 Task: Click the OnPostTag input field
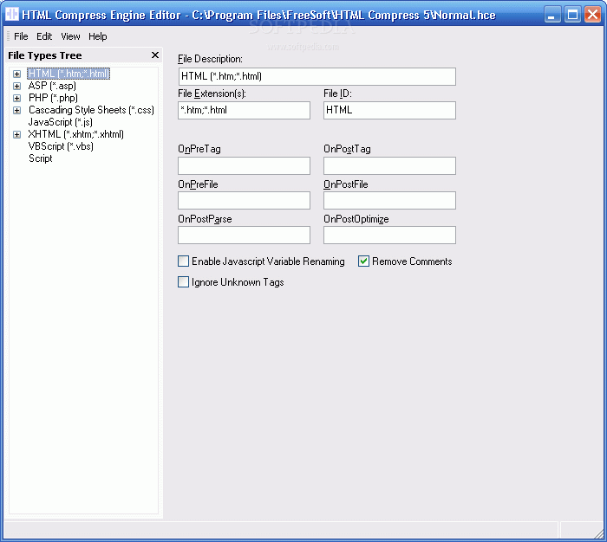[389, 165]
